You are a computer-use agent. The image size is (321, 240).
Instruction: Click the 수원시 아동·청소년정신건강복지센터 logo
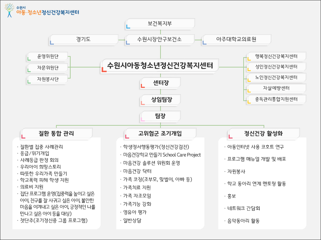tap(42, 11)
